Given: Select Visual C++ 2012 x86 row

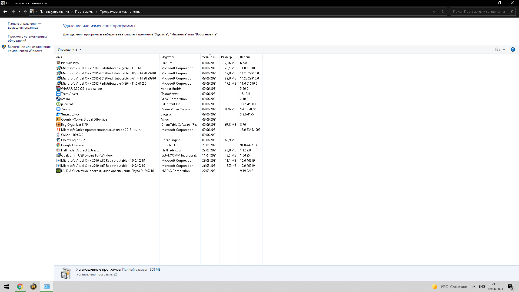Looking at the screenshot, I should click(x=158, y=84).
